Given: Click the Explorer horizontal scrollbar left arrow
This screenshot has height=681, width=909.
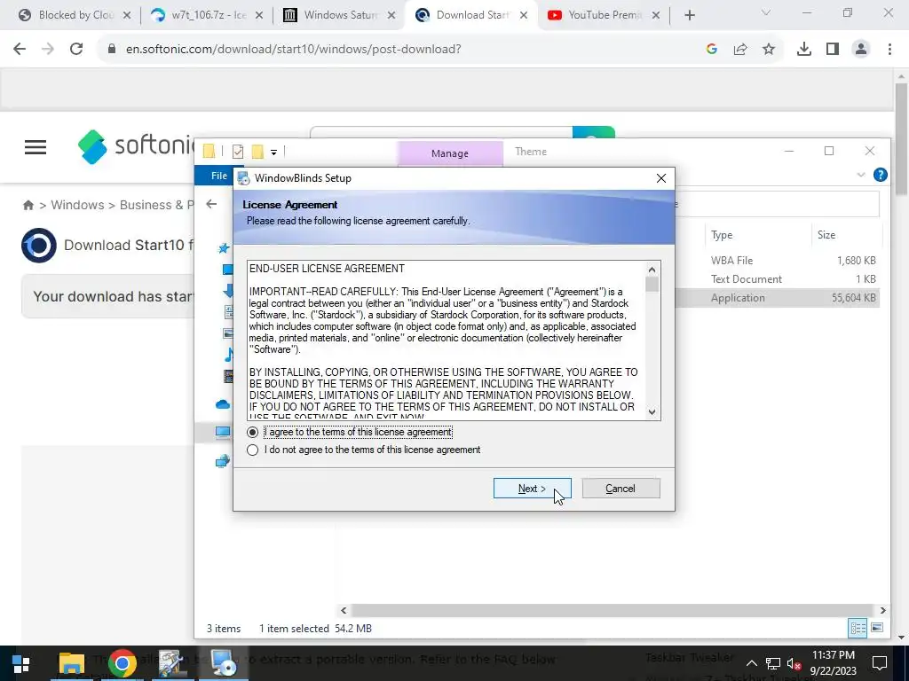Looking at the screenshot, I should pyautogui.click(x=344, y=610).
